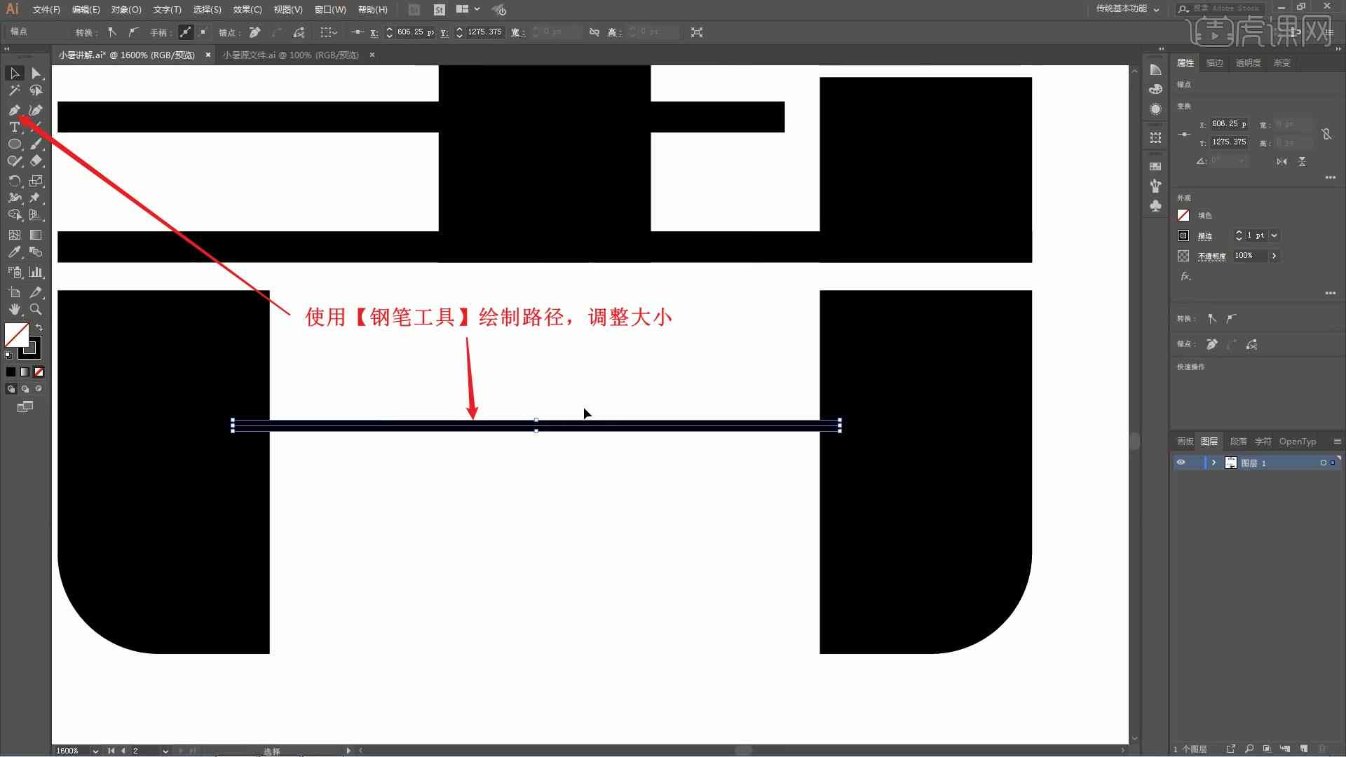The width and height of the screenshot is (1346, 757).
Task: Expand the 图层 1 layer group
Action: point(1214,462)
